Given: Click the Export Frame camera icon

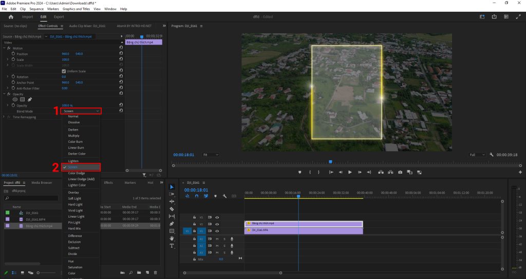Looking at the screenshot, I should [400, 172].
